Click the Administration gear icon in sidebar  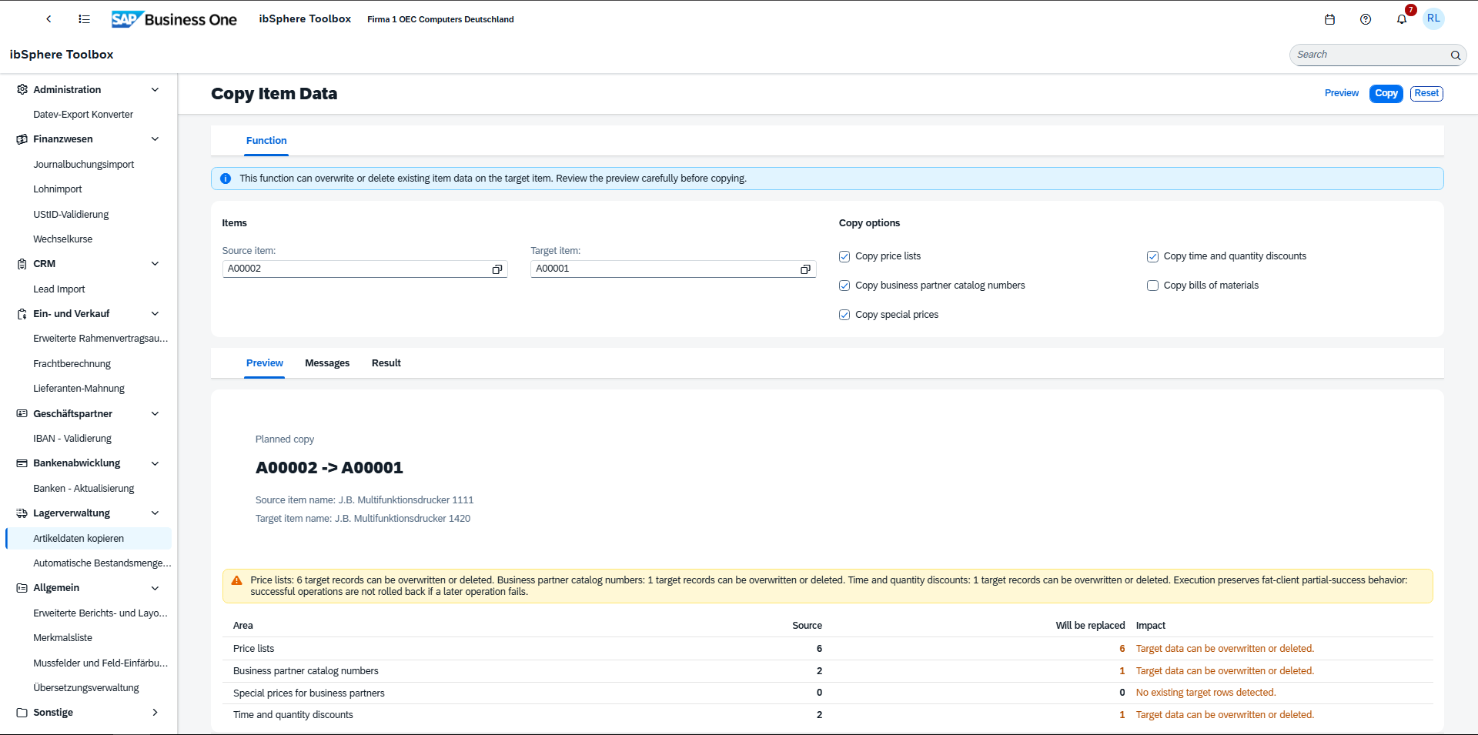tap(22, 89)
